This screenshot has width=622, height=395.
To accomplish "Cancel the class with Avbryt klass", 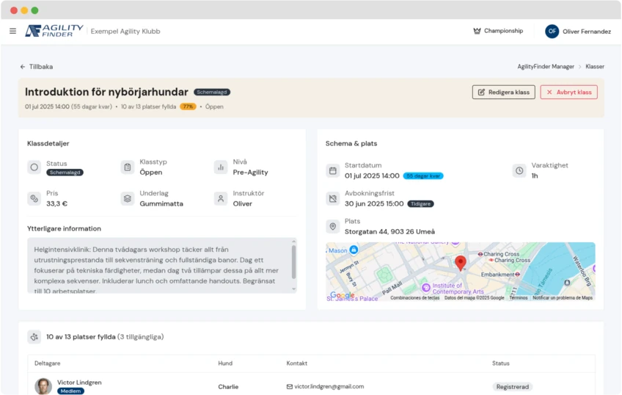I will (x=568, y=93).
